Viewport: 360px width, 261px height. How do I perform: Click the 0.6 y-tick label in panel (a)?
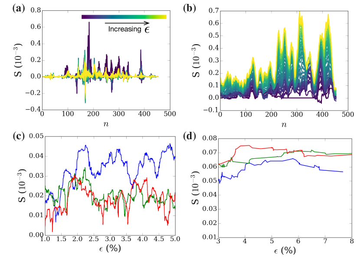(36, 27)
